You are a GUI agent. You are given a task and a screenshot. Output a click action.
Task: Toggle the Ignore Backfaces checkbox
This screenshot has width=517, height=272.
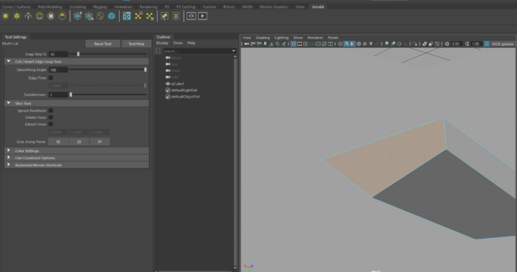tap(51, 110)
